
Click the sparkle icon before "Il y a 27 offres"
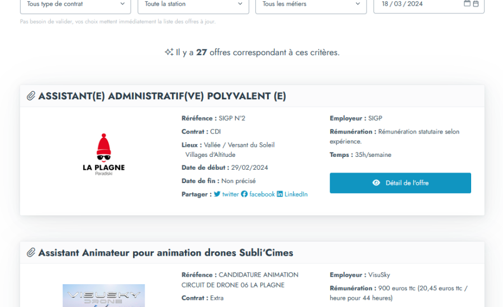pyautogui.click(x=169, y=52)
